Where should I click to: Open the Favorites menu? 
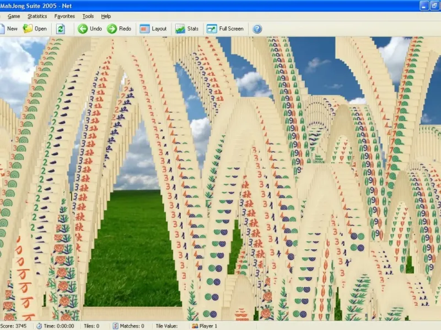[64, 16]
